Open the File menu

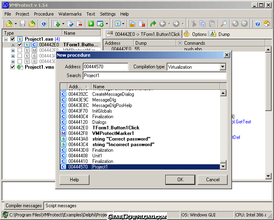click(8, 14)
